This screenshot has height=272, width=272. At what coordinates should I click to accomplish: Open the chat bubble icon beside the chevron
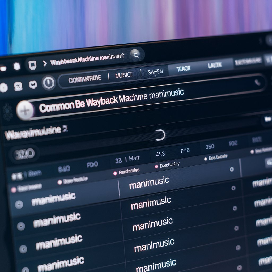32,65
